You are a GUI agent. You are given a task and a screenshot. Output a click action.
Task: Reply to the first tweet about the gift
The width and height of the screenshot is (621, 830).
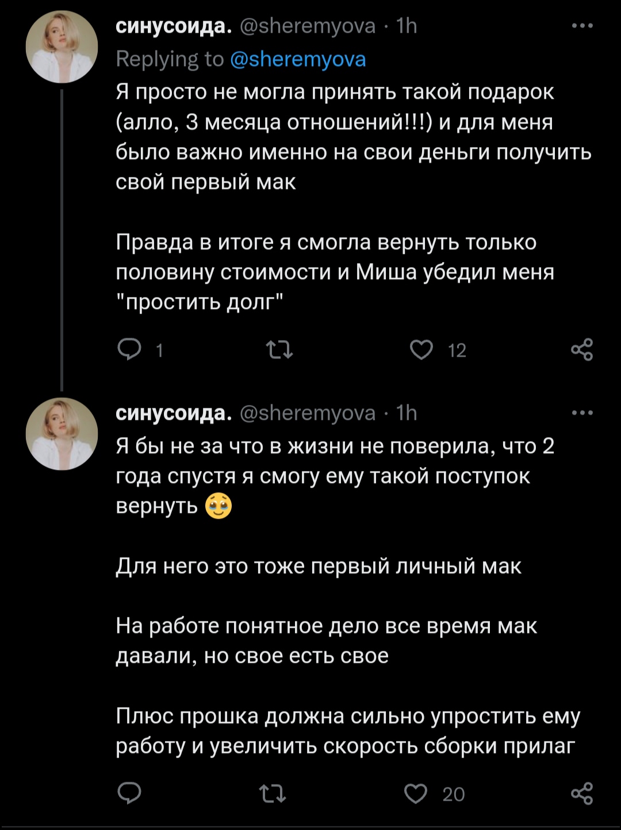(x=129, y=349)
